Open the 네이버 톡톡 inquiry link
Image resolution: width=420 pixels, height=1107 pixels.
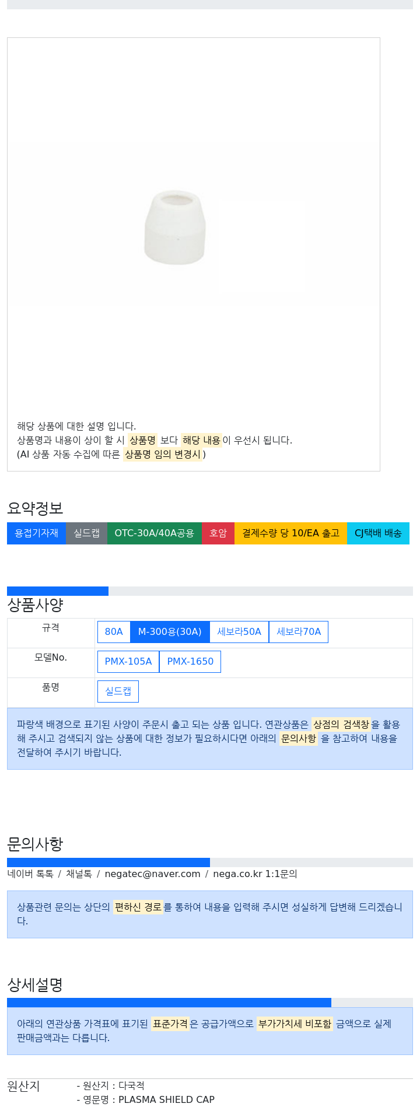pyautogui.click(x=30, y=874)
